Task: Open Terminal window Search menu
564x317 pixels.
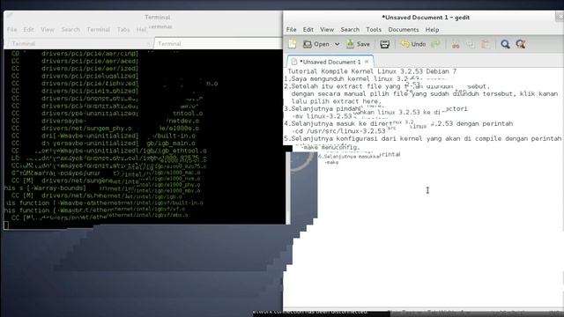Action: 70,29
